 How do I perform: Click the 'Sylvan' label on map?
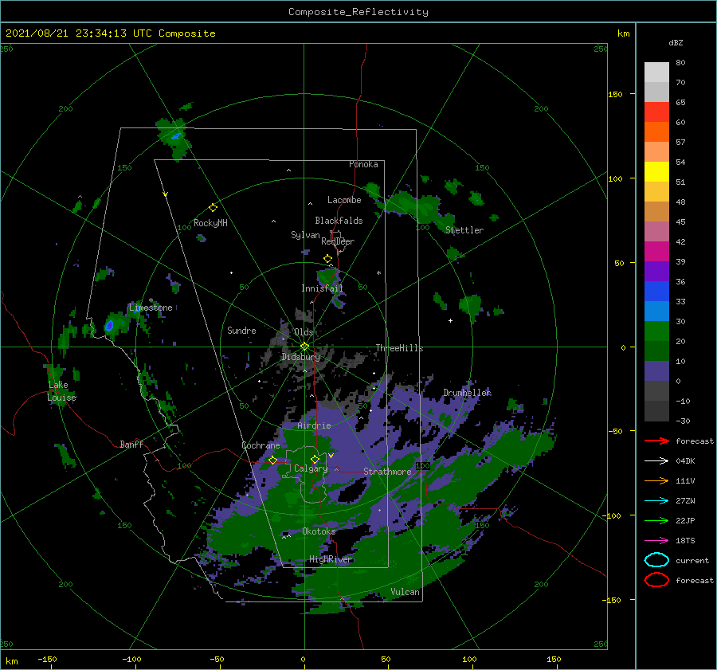[x=305, y=235]
